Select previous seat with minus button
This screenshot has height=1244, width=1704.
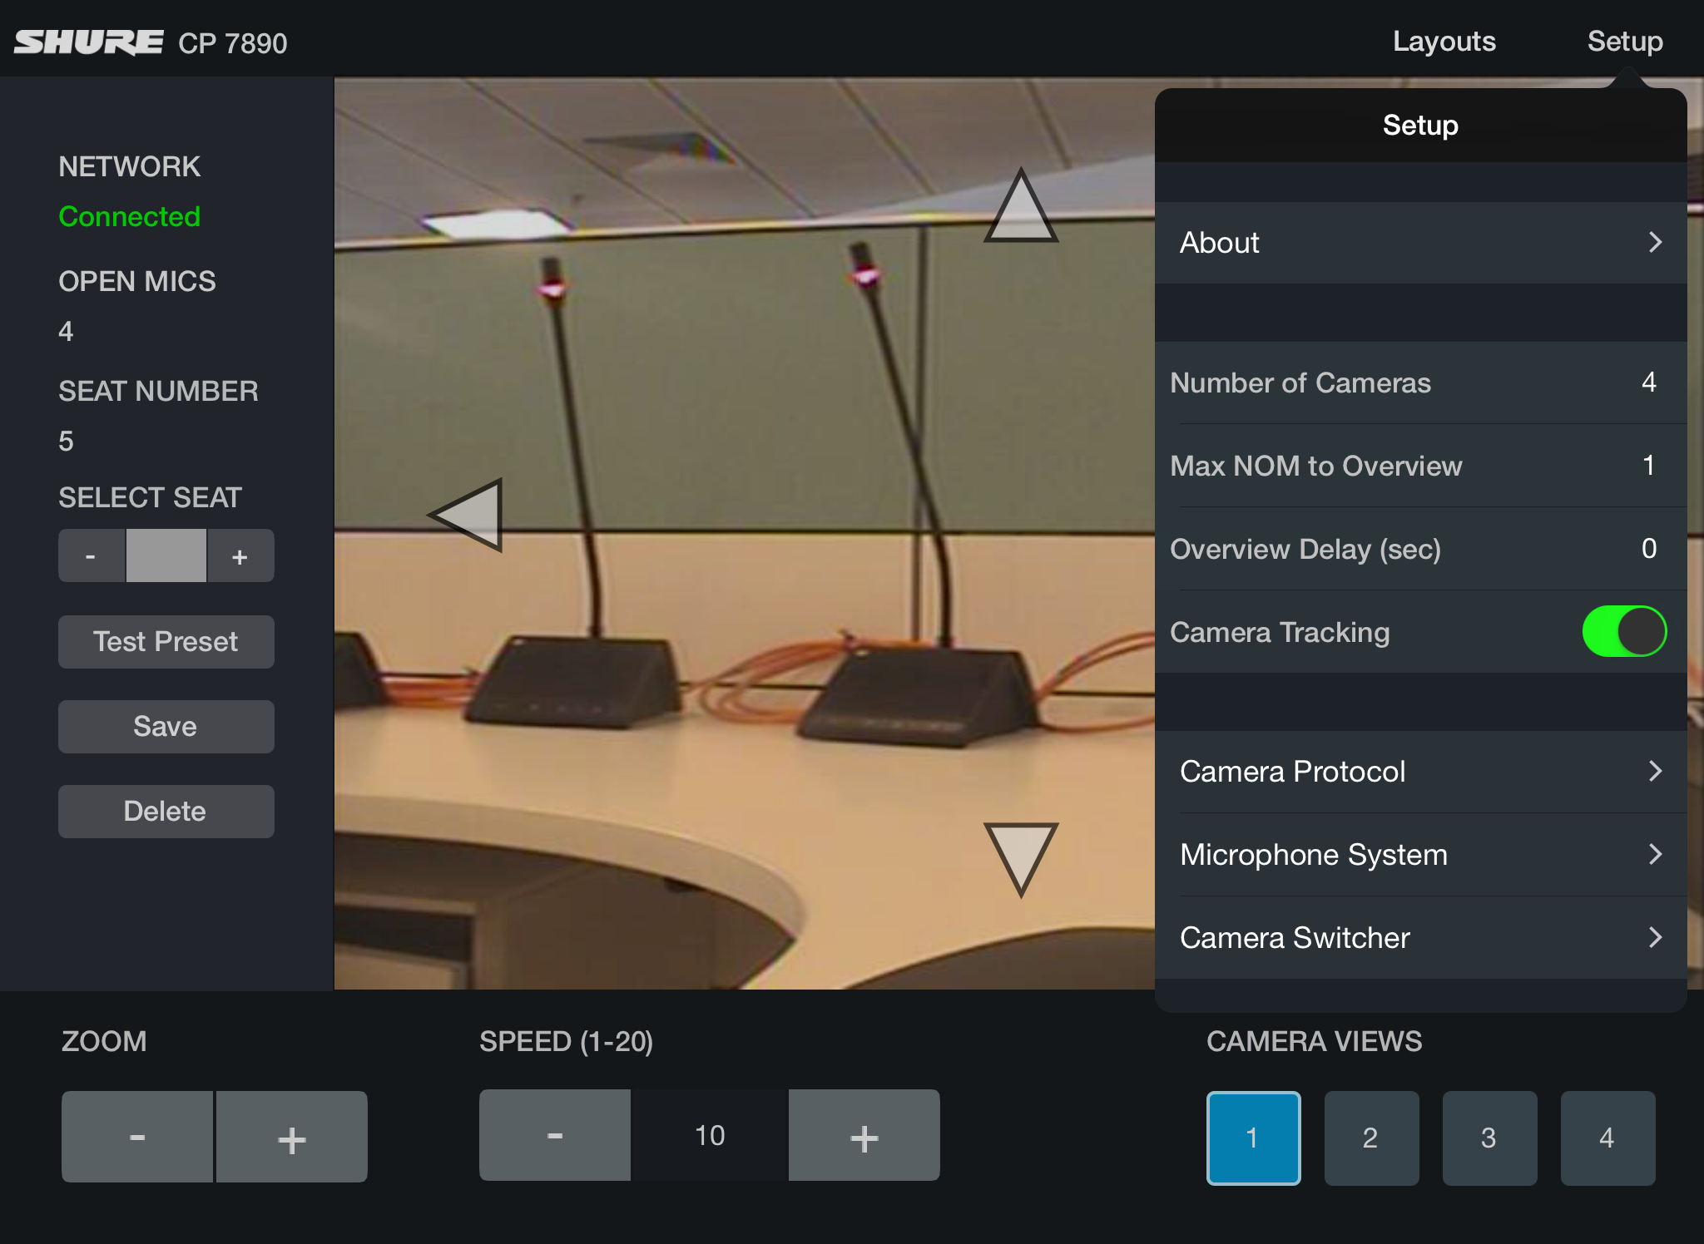(91, 555)
